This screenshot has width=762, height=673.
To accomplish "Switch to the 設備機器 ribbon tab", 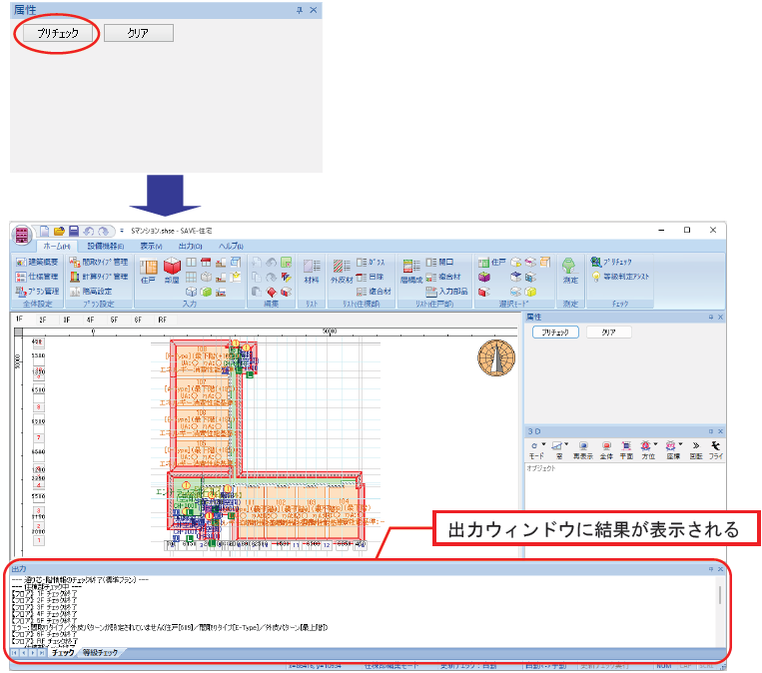I will tap(106, 247).
